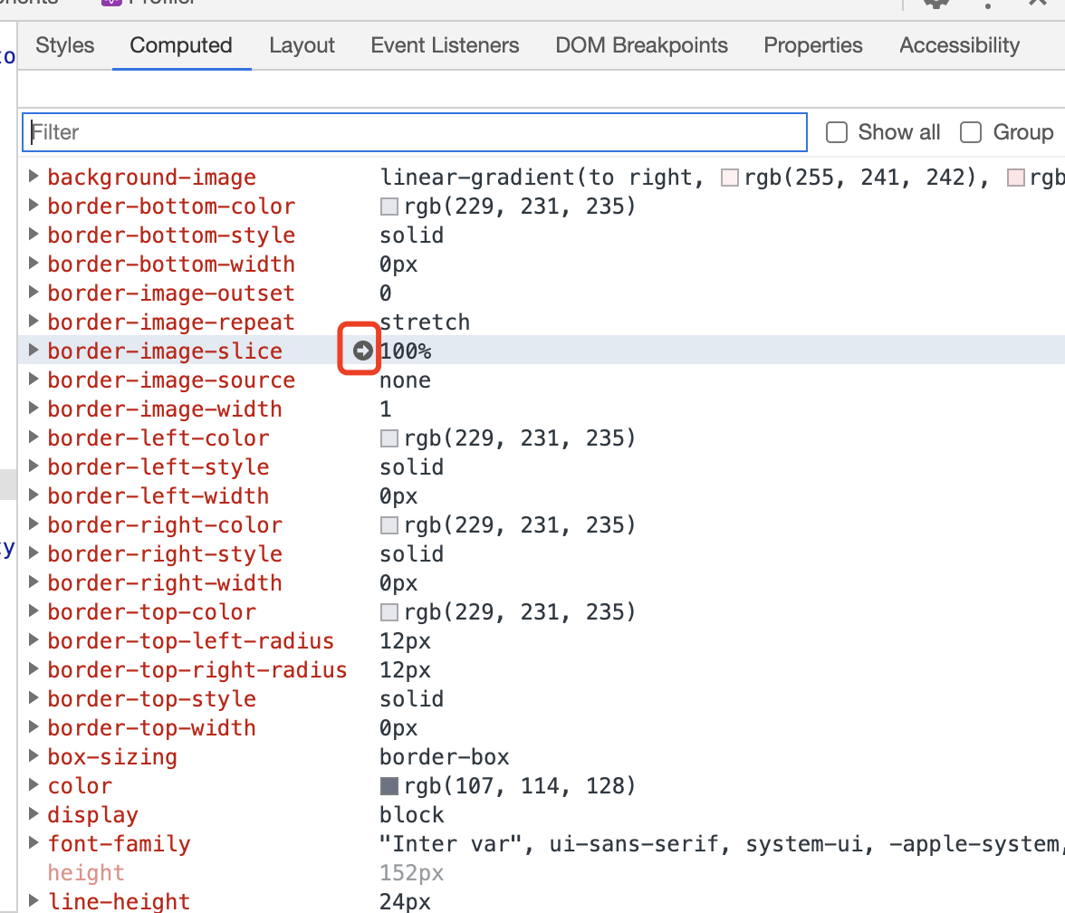Select the 'block' display value
Screen dimensions: 1065x913
tap(411, 814)
